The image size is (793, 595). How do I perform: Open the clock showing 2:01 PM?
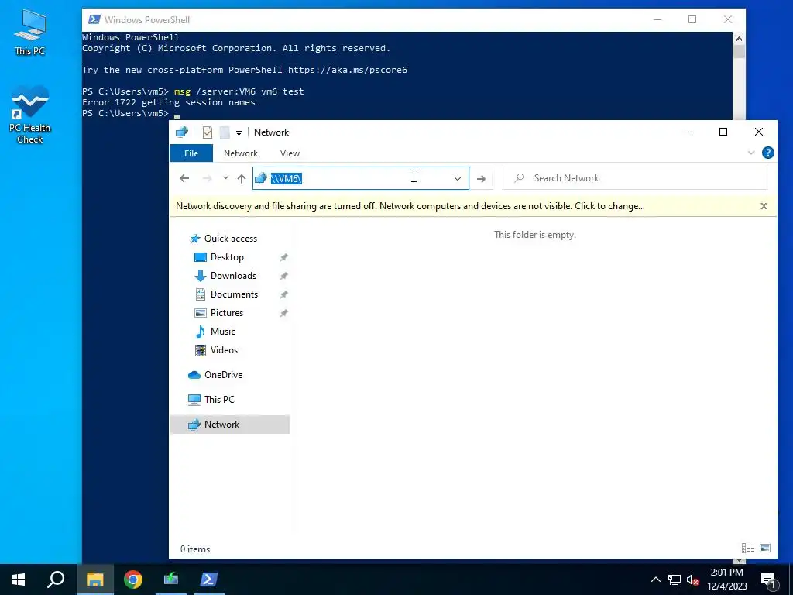[x=726, y=580]
